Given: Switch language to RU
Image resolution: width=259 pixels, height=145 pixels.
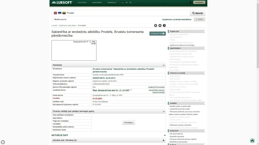Looking at the screenshot, I should (x=127, y=3).
